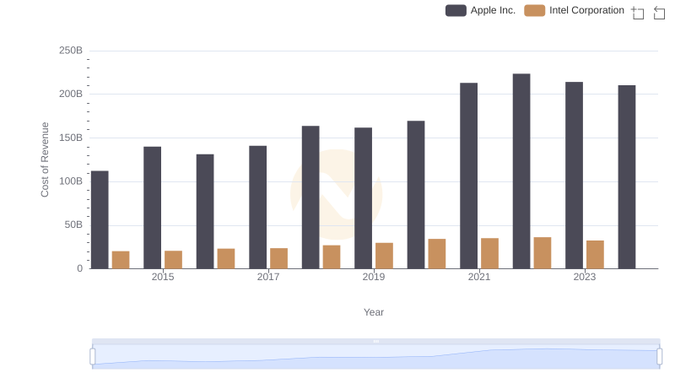675x389 pixels.
Task: Click the Year axis title
Action: point(374,312)
